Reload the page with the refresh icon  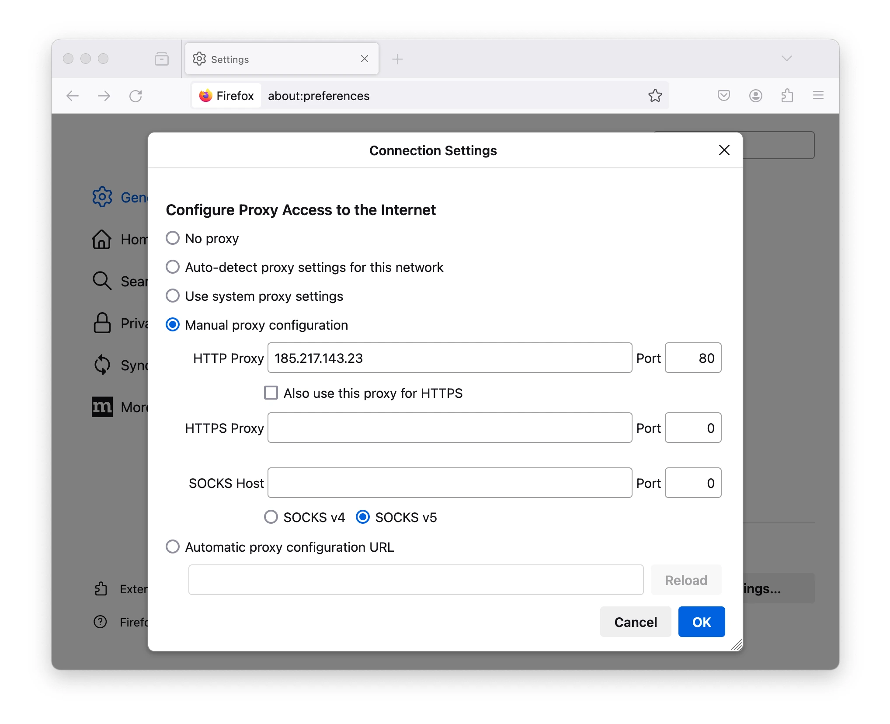(x=136, y=96)
